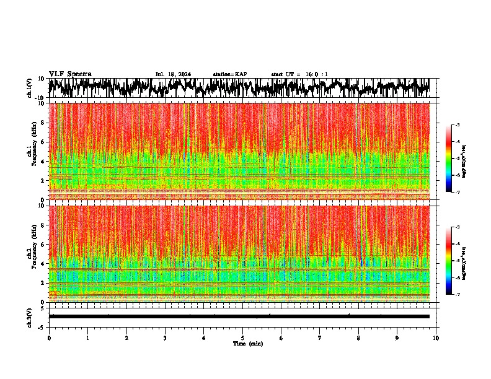Click time axis tick label "10"
Image resolution: width=491 pixels, height=379 pixels.
(436, 338)
